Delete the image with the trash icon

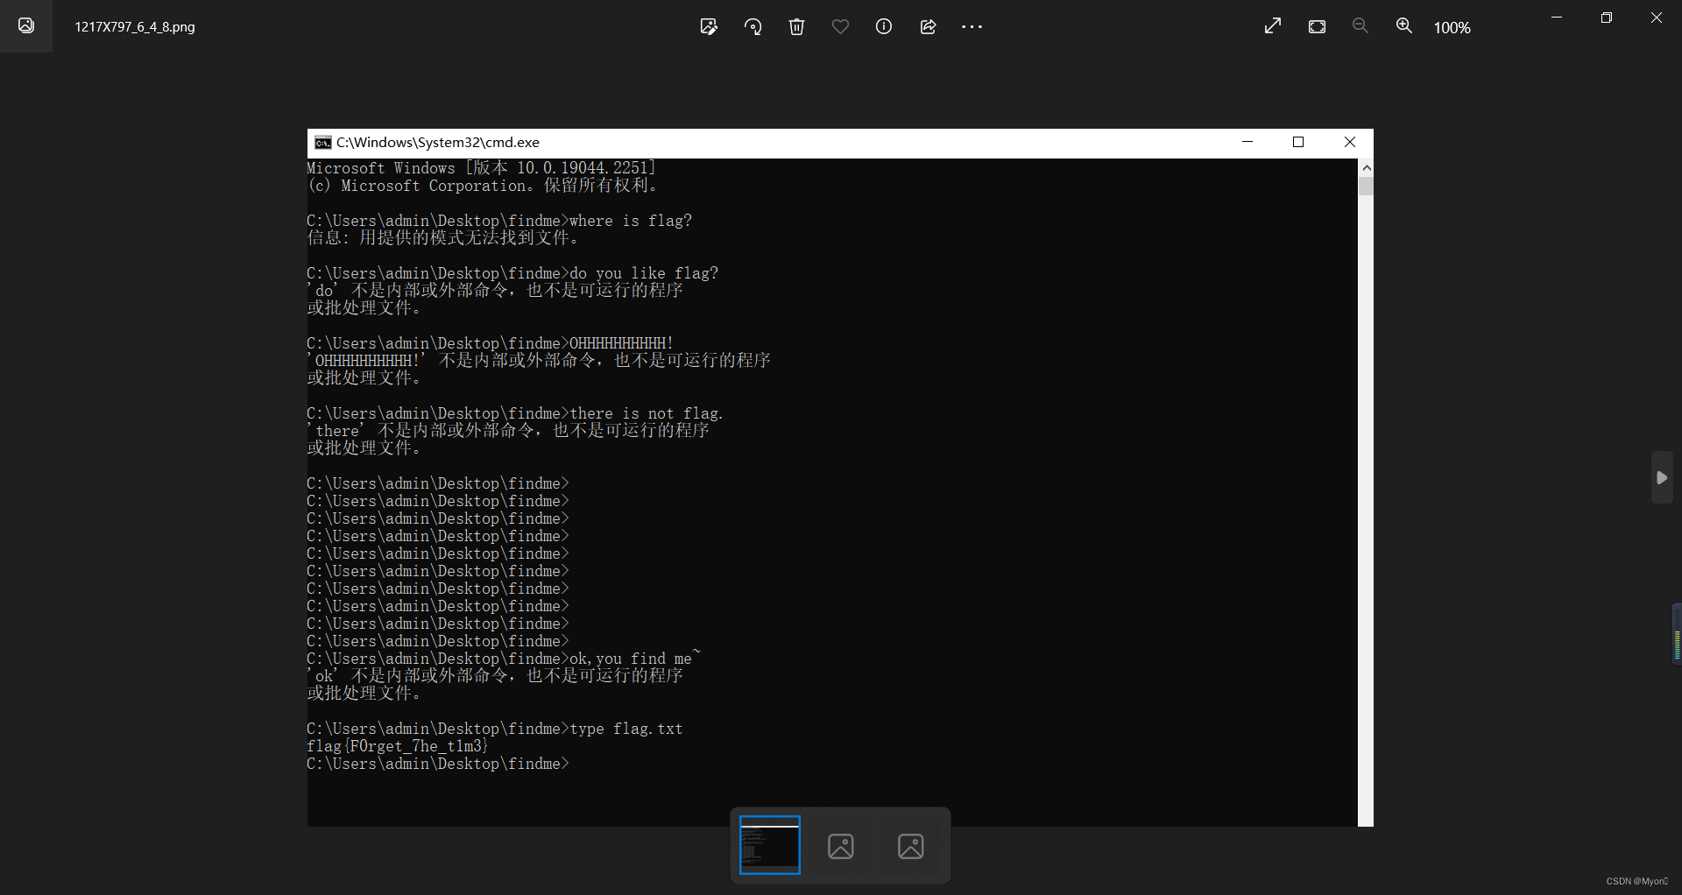pyautogui.click(x=796, y=26)
